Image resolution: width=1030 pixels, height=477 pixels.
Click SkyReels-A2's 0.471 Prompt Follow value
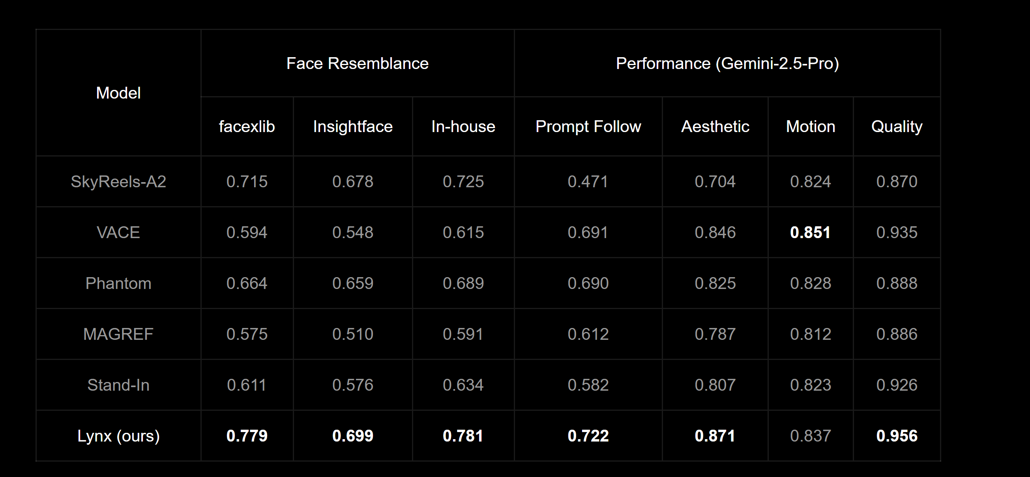tap(588, 182)
